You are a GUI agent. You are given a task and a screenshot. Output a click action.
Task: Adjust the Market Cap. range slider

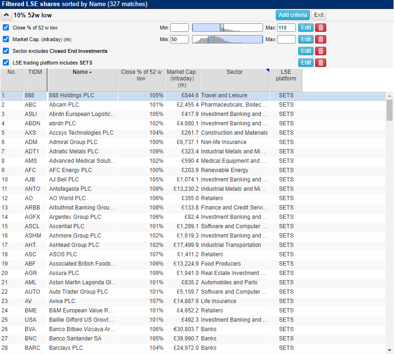(x=228, y=39)
